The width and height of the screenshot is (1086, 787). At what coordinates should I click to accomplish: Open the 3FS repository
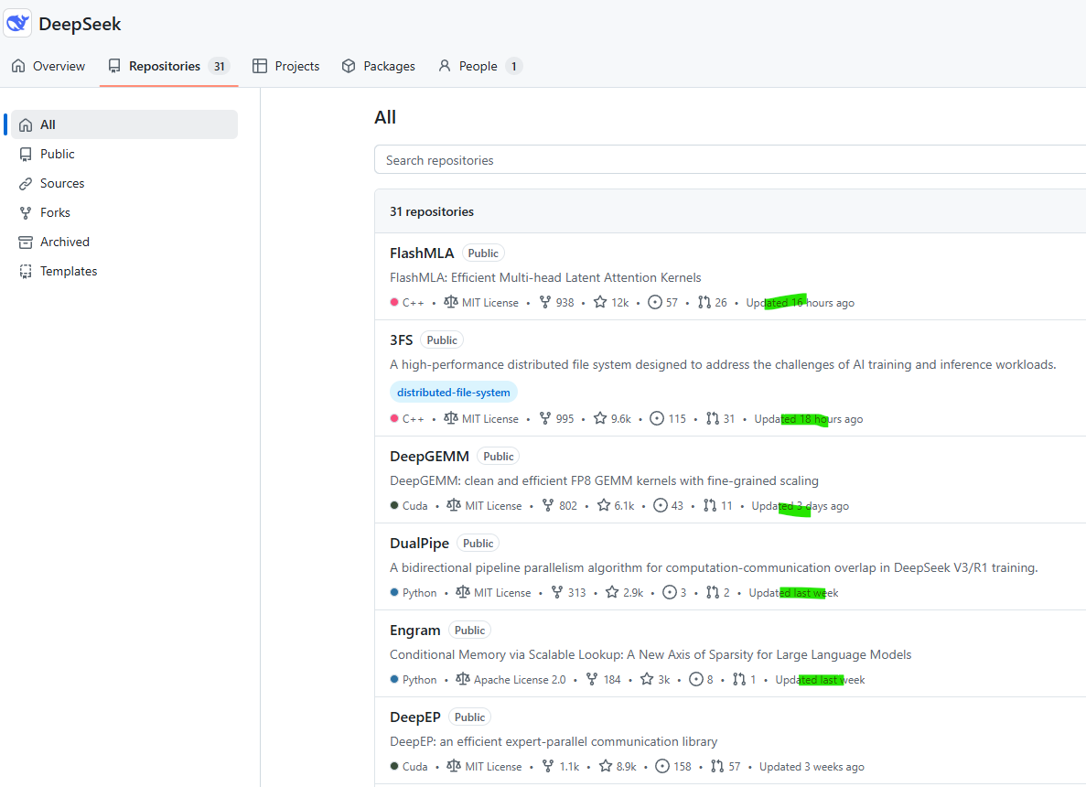coord(401,340)
